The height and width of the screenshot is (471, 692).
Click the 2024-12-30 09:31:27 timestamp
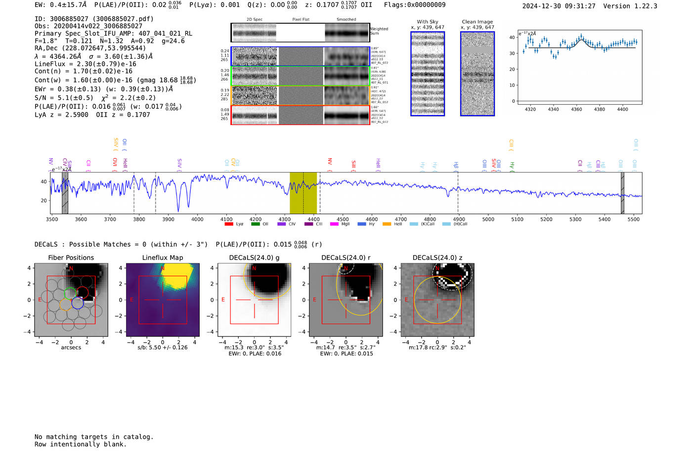pyautogui.click(x=559, y=6)
